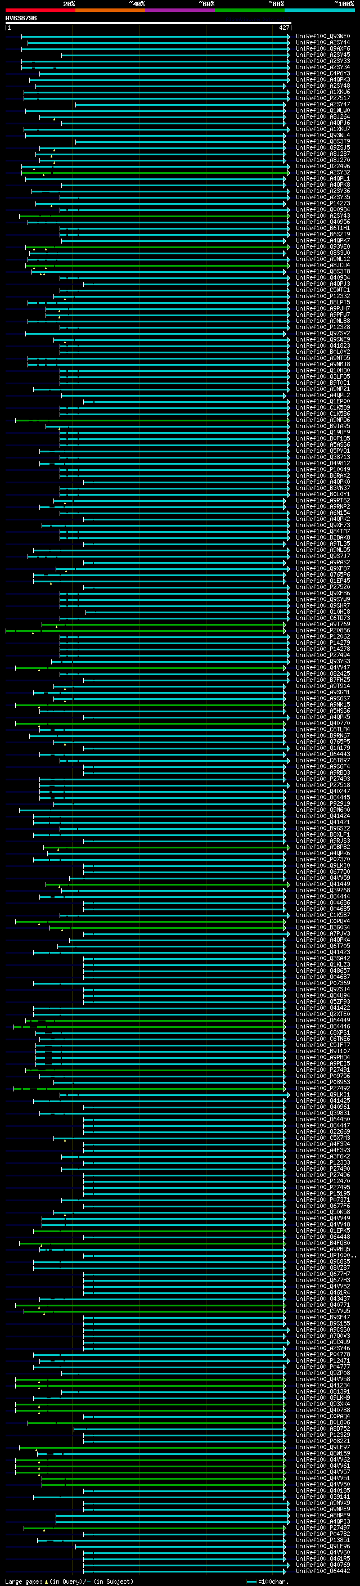Click the UniRef100_A5BPB2 label

tap(323, 847)
